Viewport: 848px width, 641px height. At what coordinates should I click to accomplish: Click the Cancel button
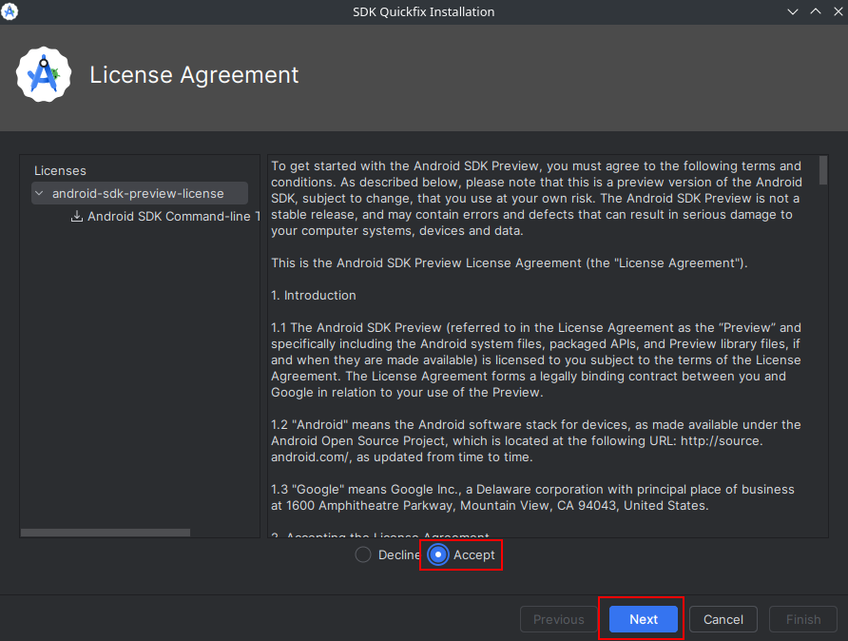coord(723,619)
